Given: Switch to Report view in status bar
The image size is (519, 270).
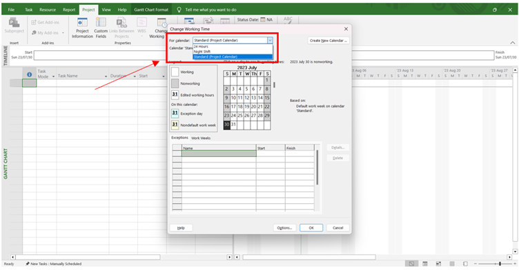Looking at the screenshot, I should pos(465,264).
